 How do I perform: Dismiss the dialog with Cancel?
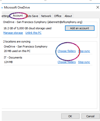pos(90,116)
